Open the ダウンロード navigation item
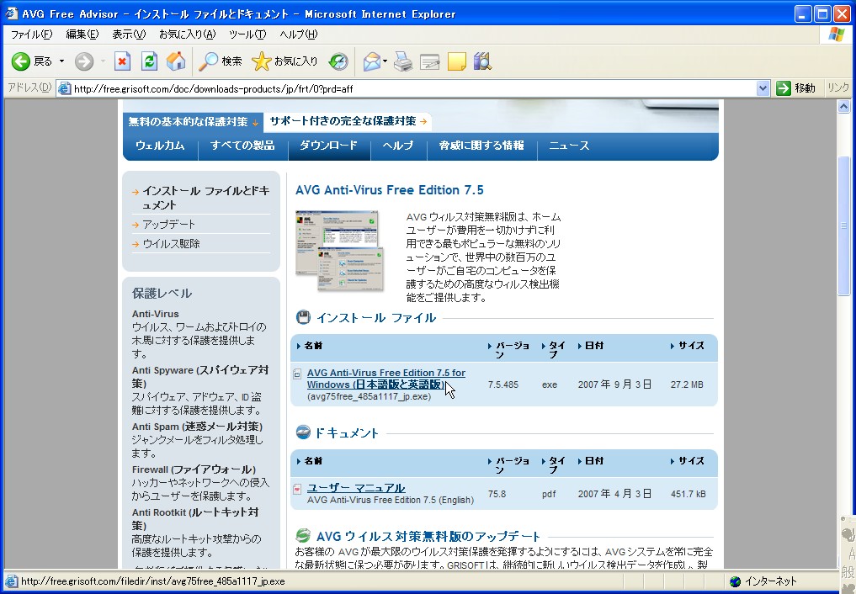The image size is (856, 594). tap(328, 146)
